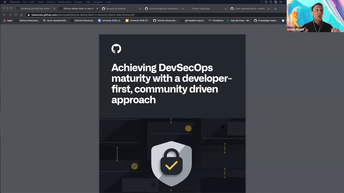Open knowledge-base/... bookmark
344x193 pixels.
tap(266, 20)
